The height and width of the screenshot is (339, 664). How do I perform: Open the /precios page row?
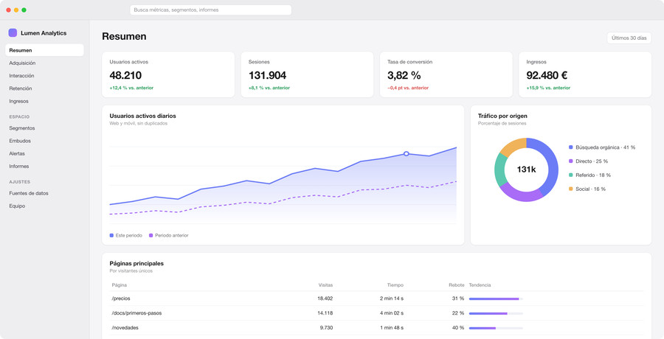pos(376,298)
